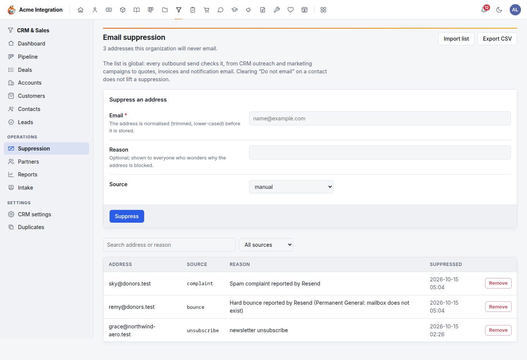Focus the Reason input field
The height and width of the screenshot is (360, 527).
(380, 152)
